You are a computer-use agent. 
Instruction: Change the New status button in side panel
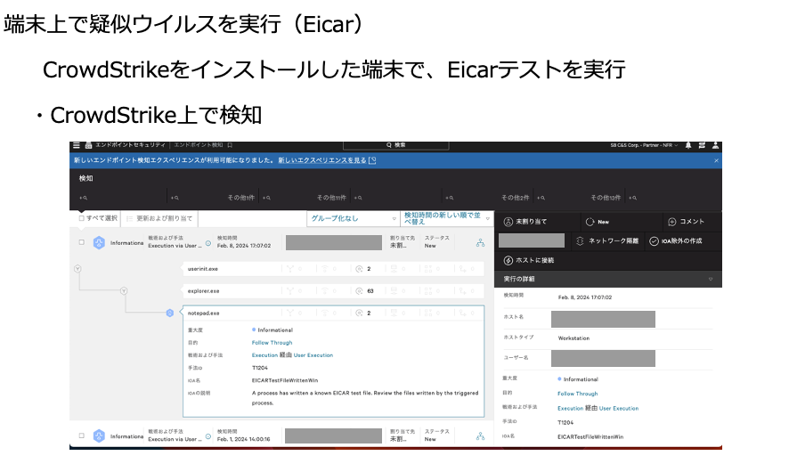tap(598, 222)
